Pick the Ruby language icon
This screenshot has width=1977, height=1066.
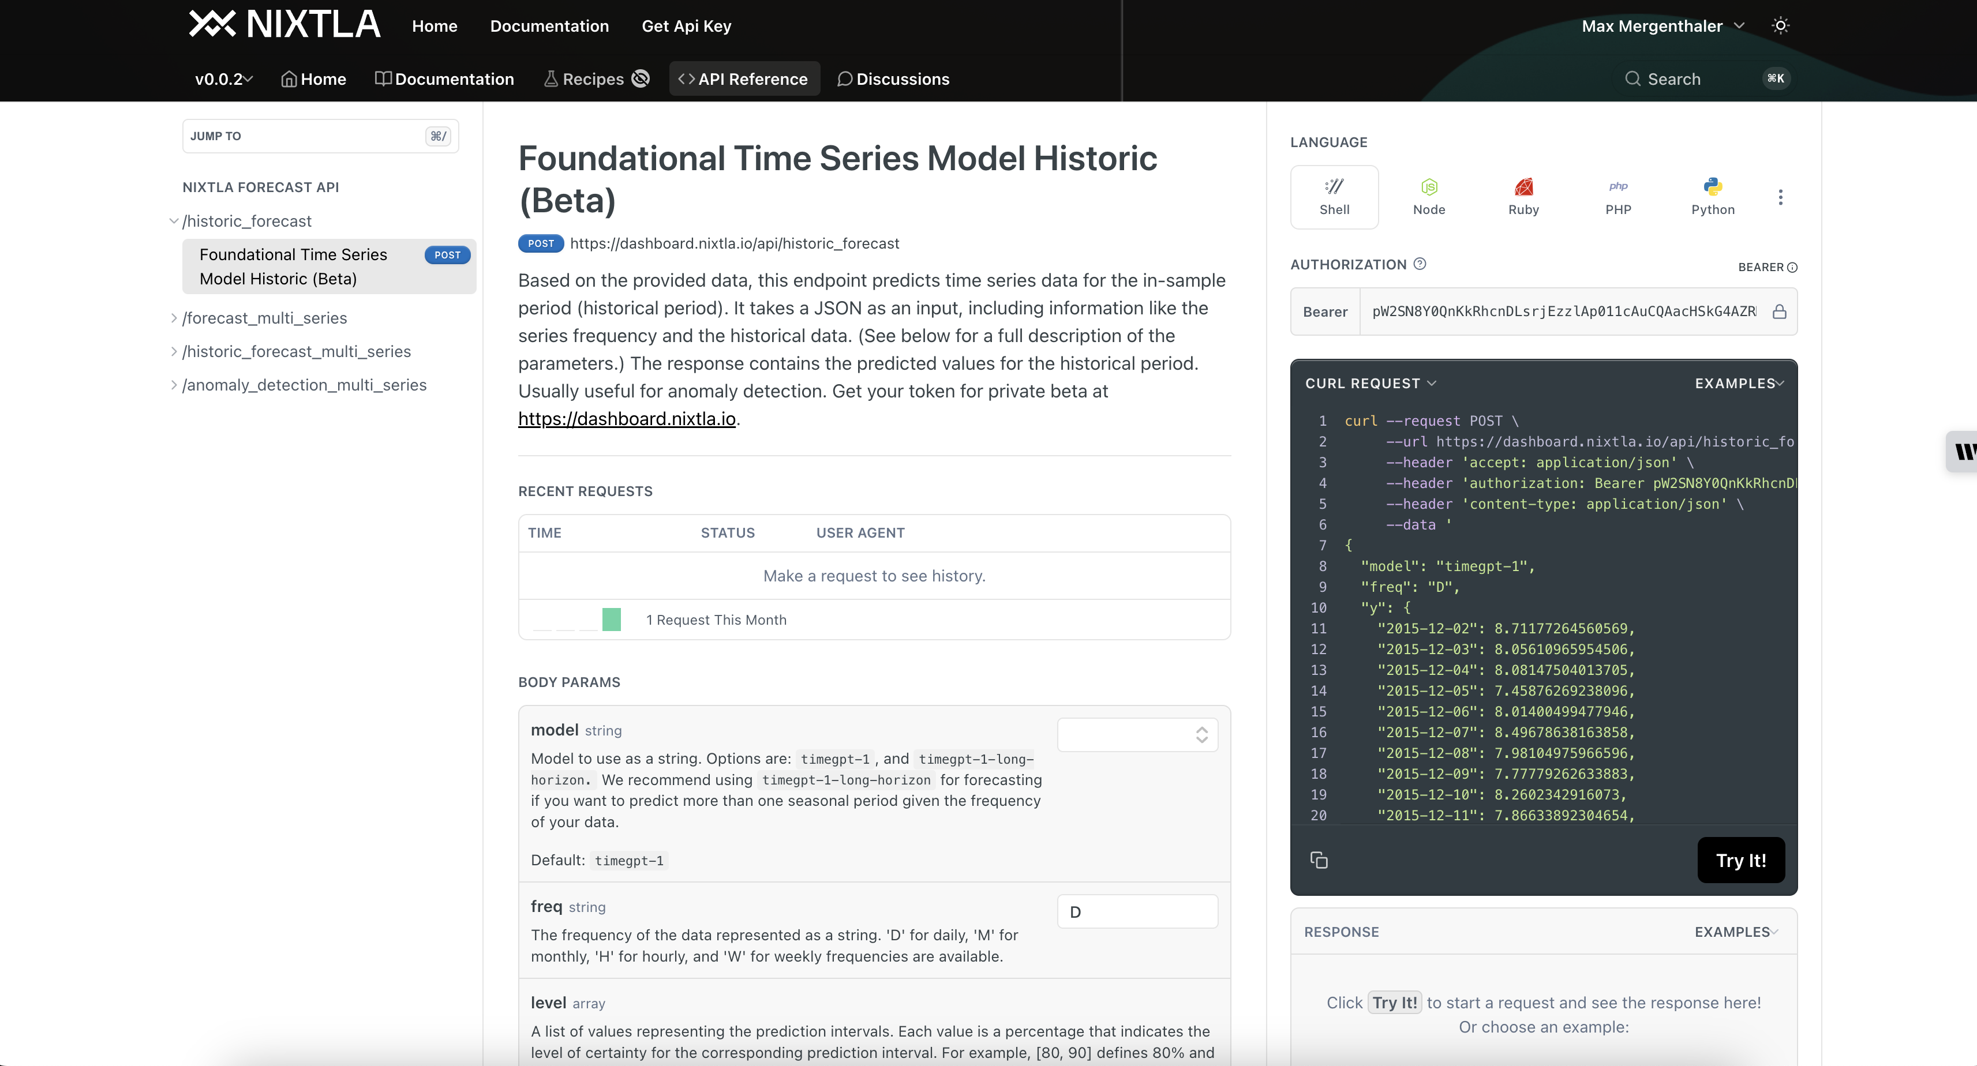pos(1523,197)
